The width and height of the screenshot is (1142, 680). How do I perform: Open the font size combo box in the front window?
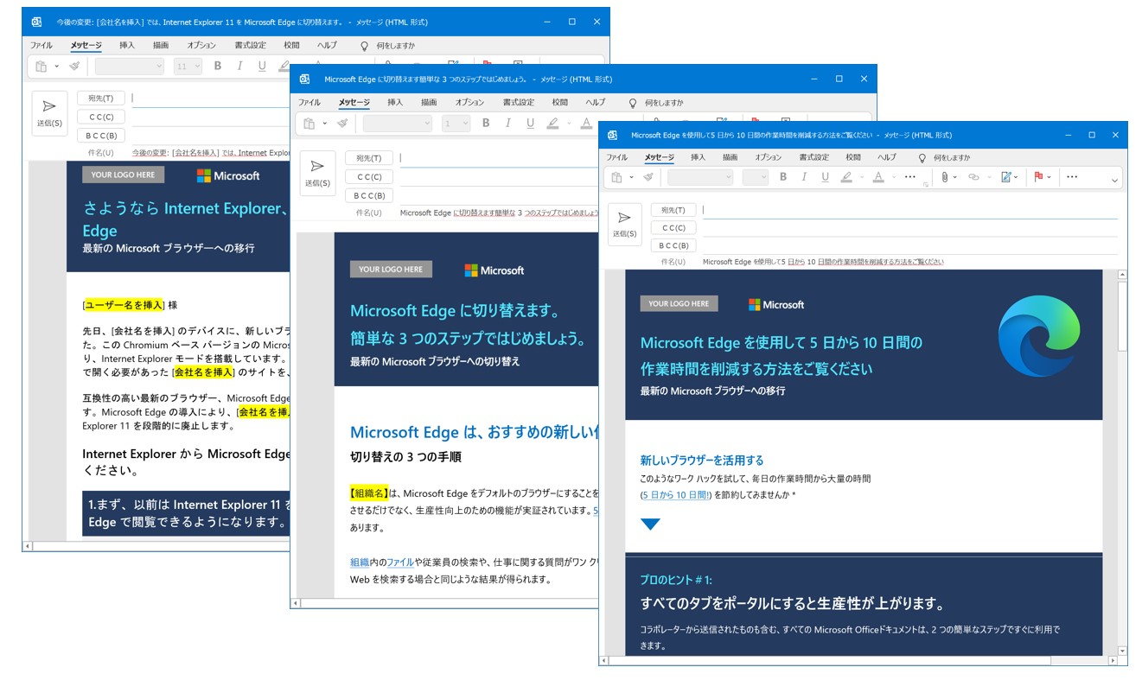(x=755, y=177)
